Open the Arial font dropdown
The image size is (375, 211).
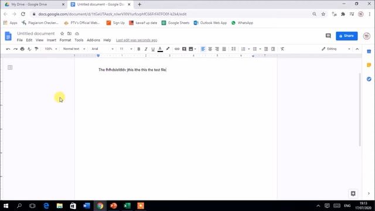tap(103, 49)
